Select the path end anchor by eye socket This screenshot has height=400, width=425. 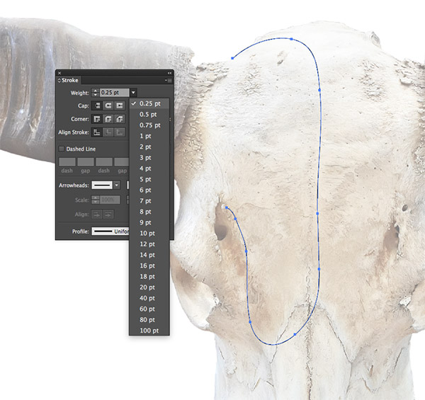[227, 207]
